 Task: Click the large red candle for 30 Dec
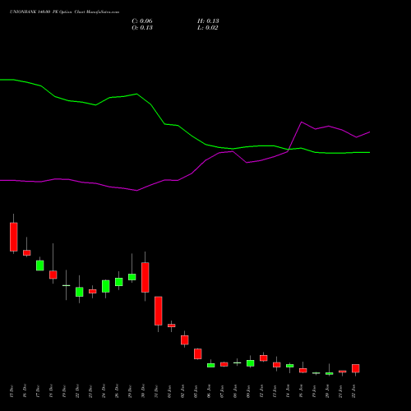pyautogui.click(x=145, y=277)
